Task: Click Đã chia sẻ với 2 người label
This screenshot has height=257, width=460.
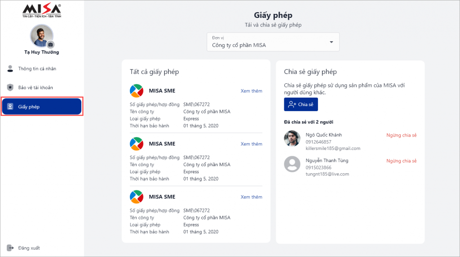Action: (x=309, y=122)
